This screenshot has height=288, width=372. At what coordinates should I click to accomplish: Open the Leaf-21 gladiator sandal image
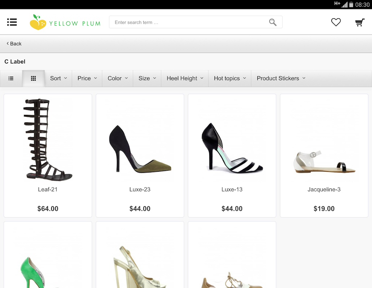[x=48, y=139]
